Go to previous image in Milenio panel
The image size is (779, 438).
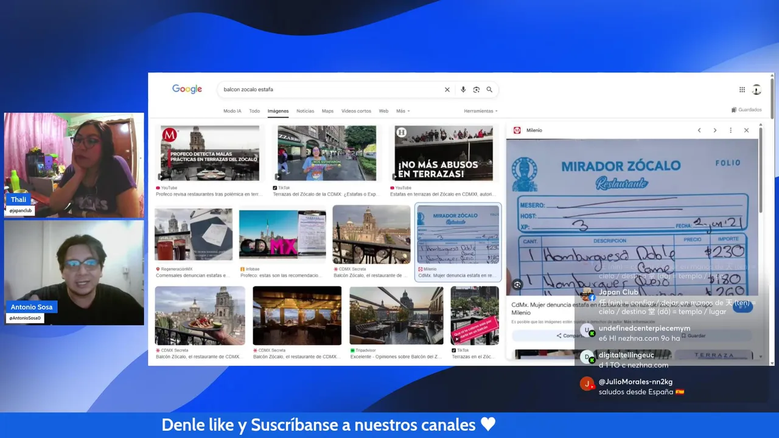pyautogui.click(x=699, y=130)
